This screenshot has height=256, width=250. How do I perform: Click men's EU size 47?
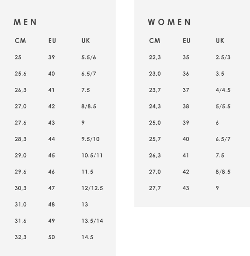[51, 188]
